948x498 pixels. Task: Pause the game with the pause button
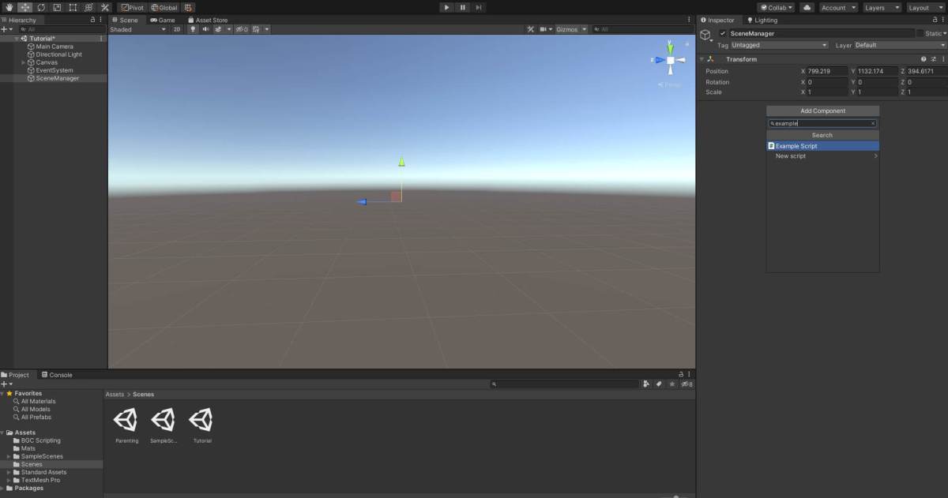click(462, 7)
